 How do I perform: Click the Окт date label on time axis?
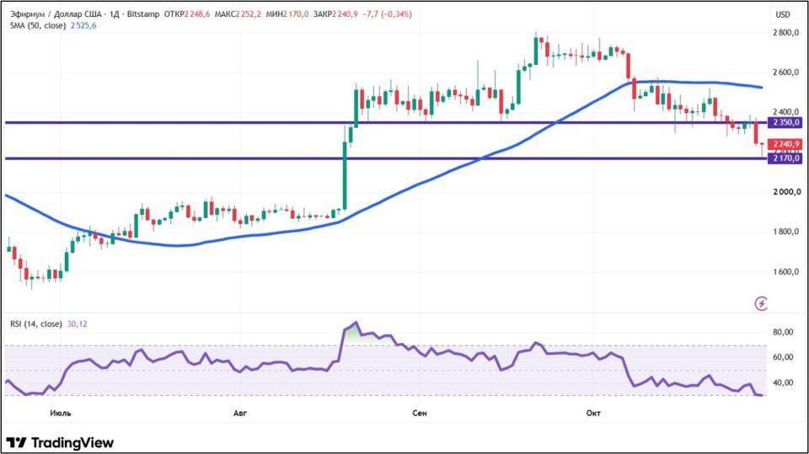tap(592, 414)
